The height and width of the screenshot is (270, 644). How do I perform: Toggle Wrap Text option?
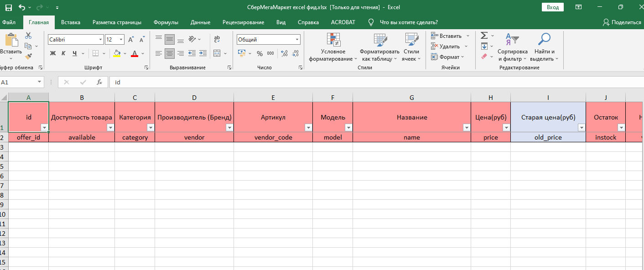click(x=217, y=39)
